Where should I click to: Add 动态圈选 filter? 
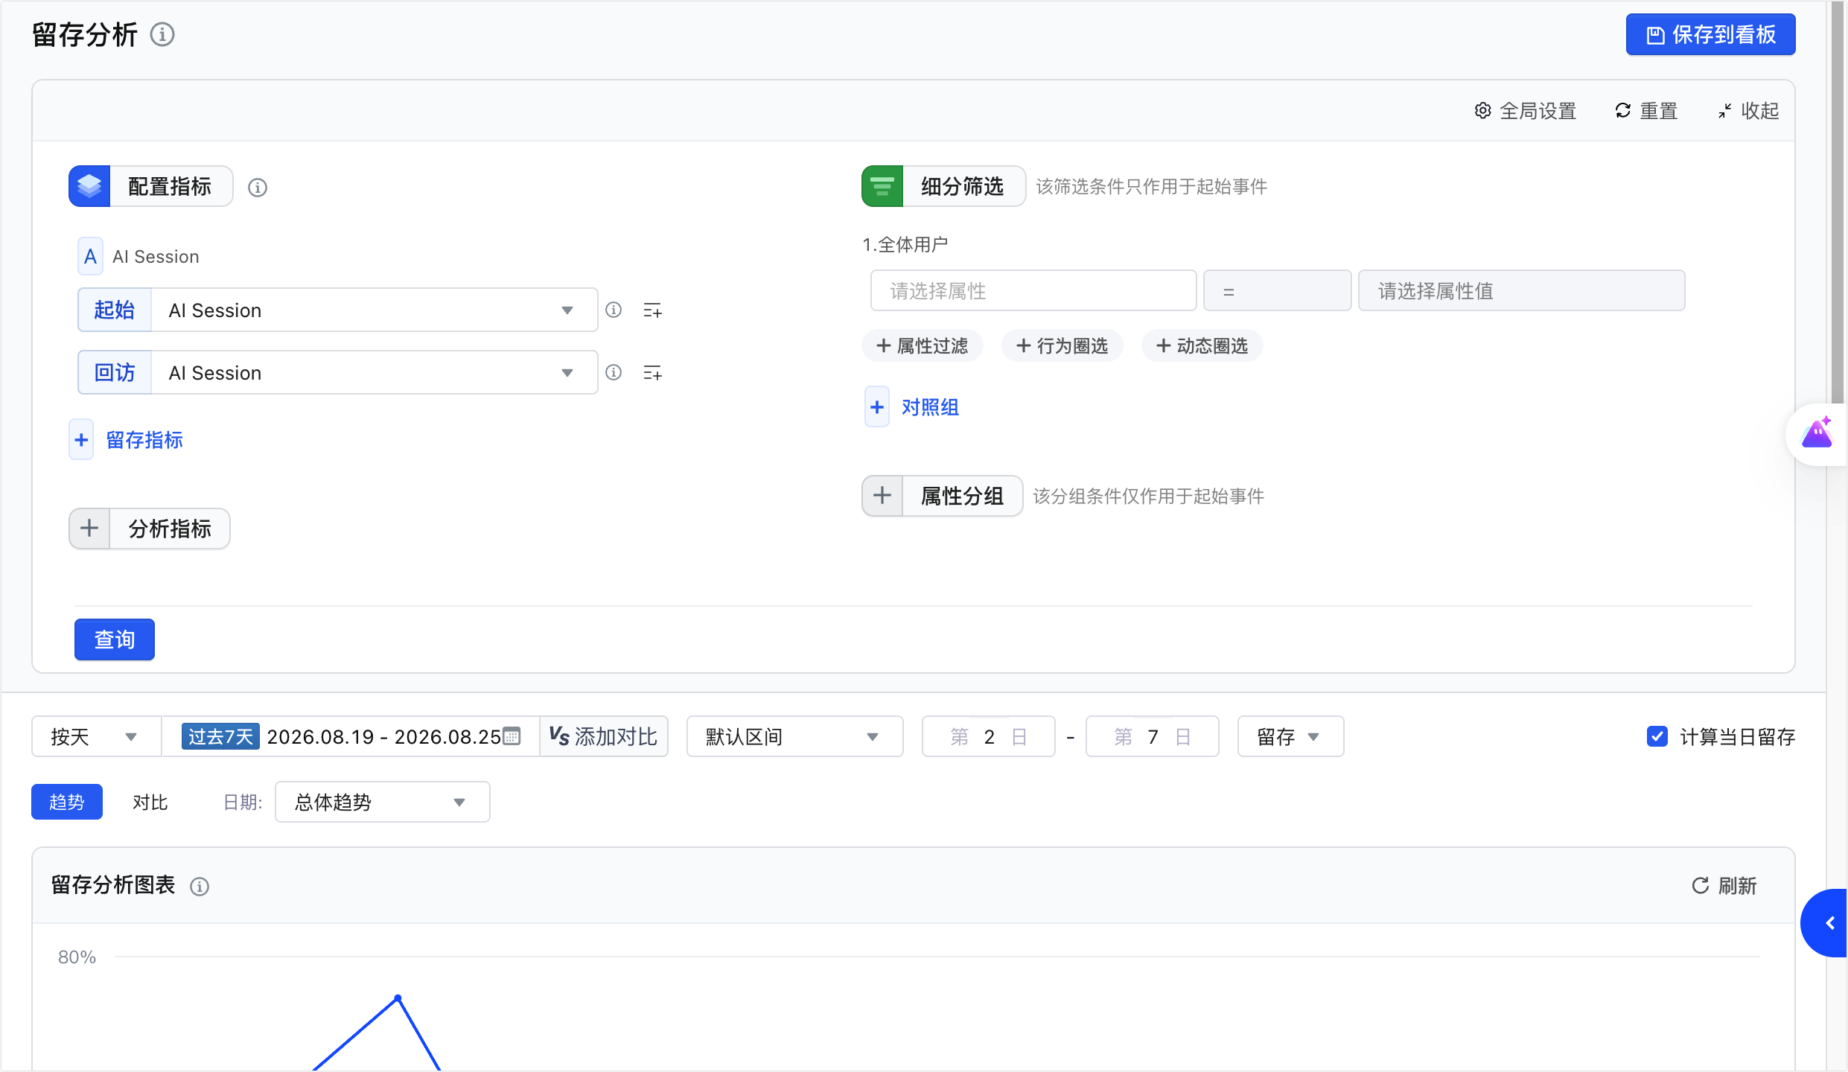[1202, 346]
